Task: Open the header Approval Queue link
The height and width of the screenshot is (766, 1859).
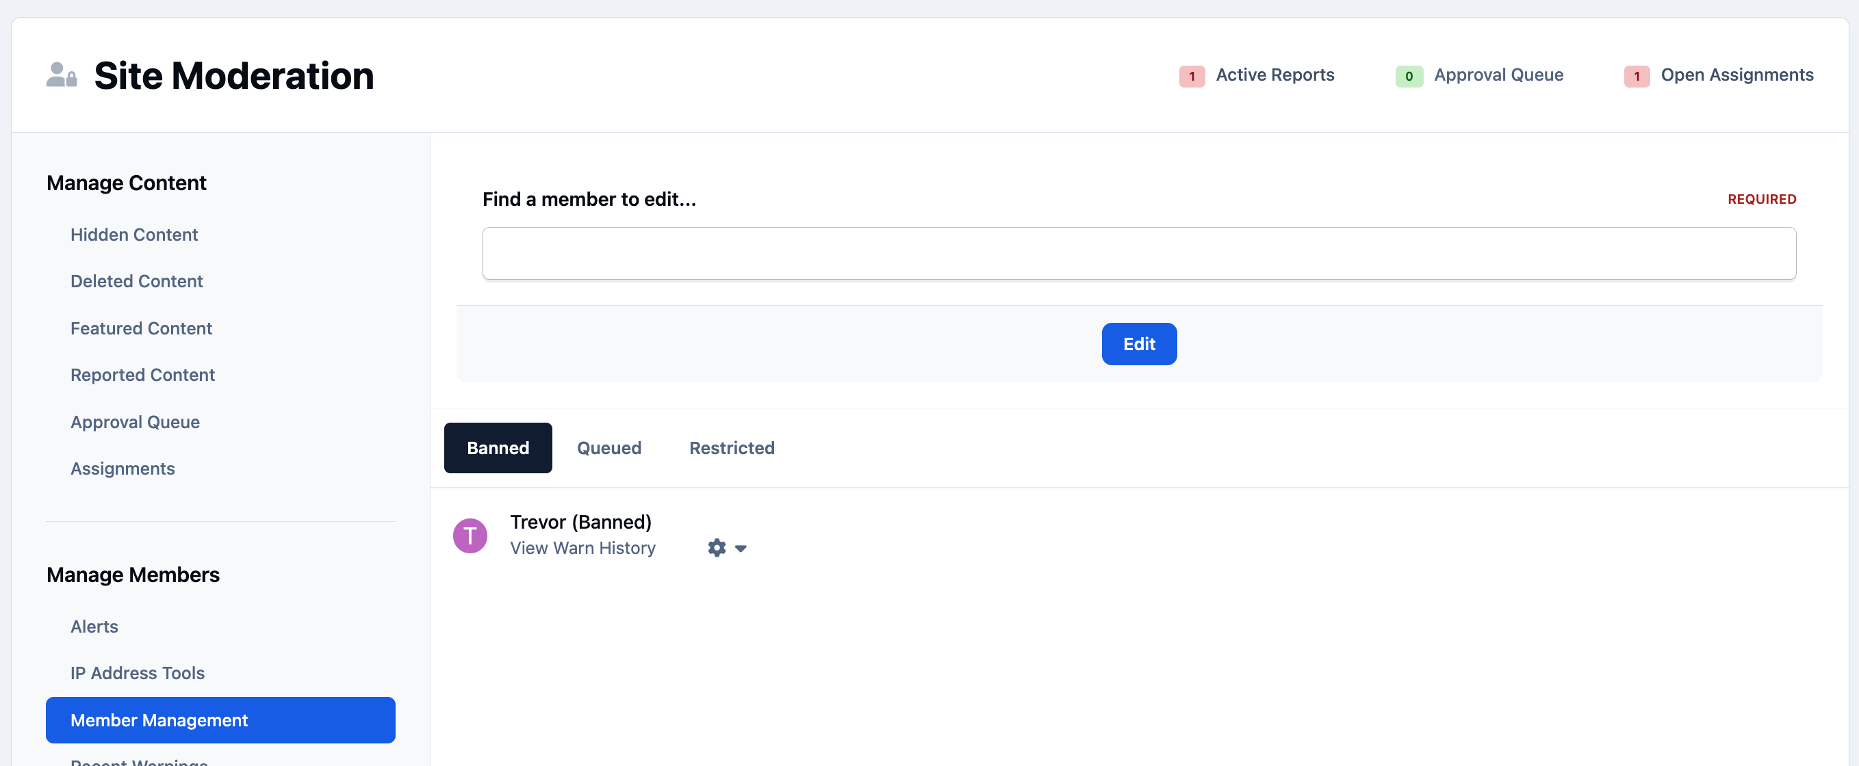Action: pos(1498,75)
